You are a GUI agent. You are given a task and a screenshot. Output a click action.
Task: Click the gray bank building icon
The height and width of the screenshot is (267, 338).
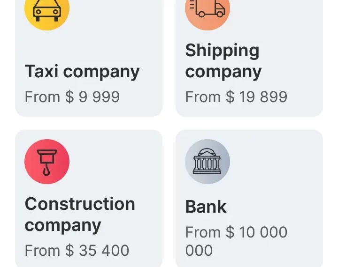(207, 162)
